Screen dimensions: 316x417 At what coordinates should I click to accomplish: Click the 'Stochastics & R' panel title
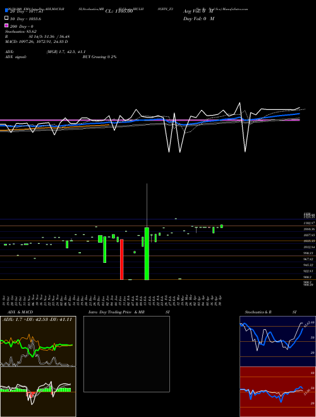(258, 312)
